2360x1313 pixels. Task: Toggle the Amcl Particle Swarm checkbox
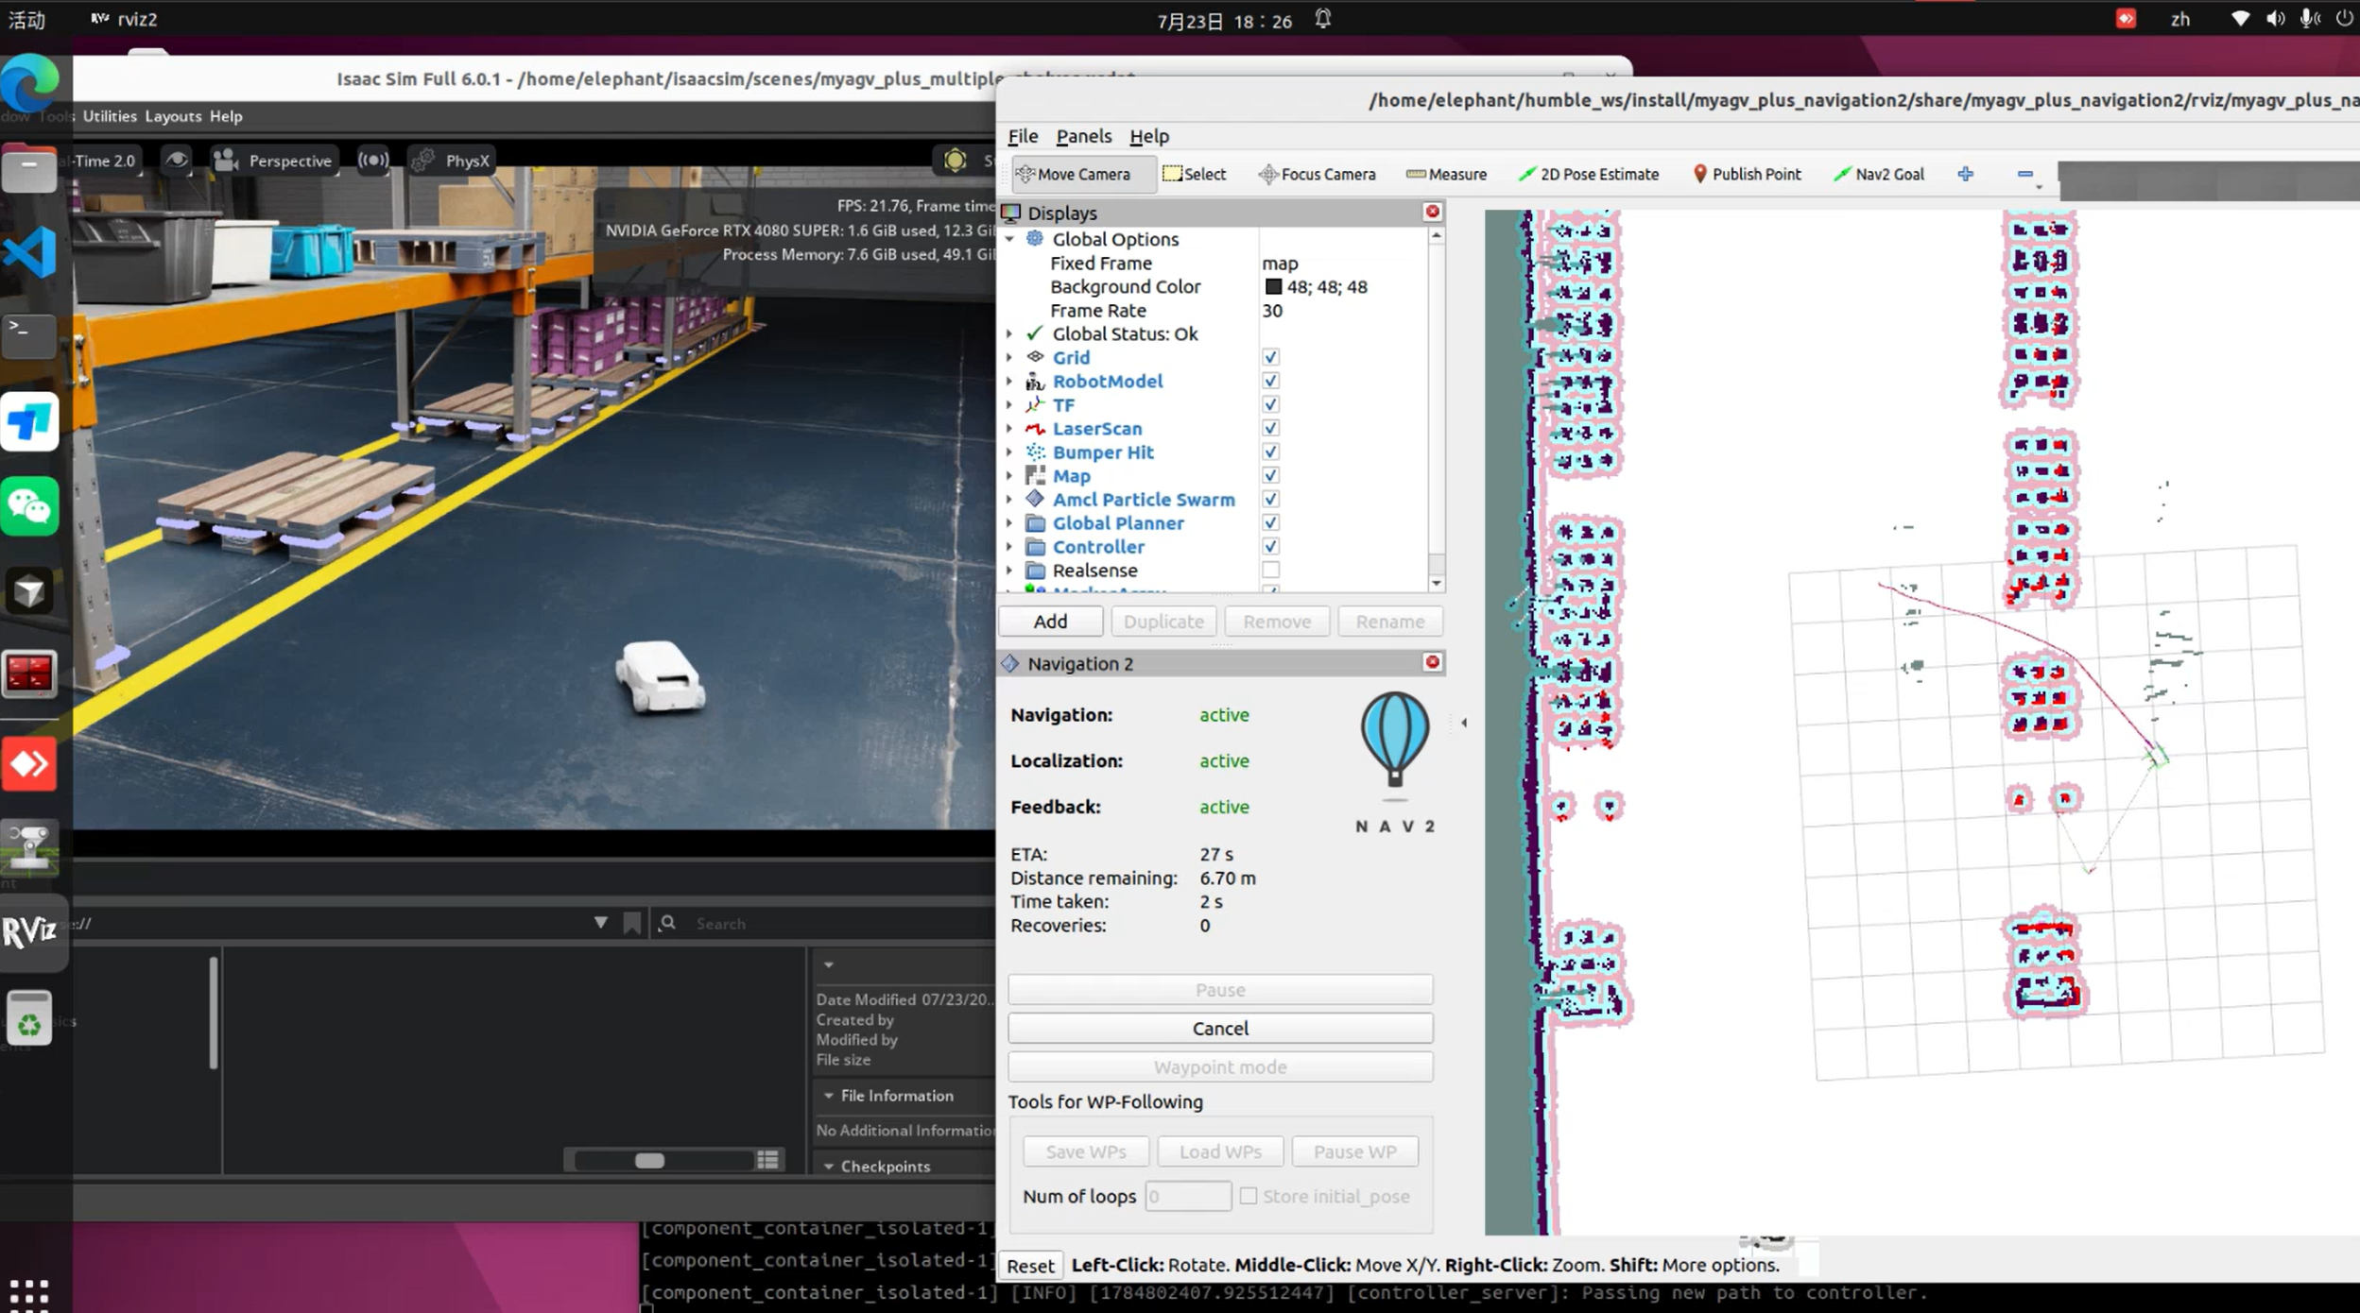1270,499
